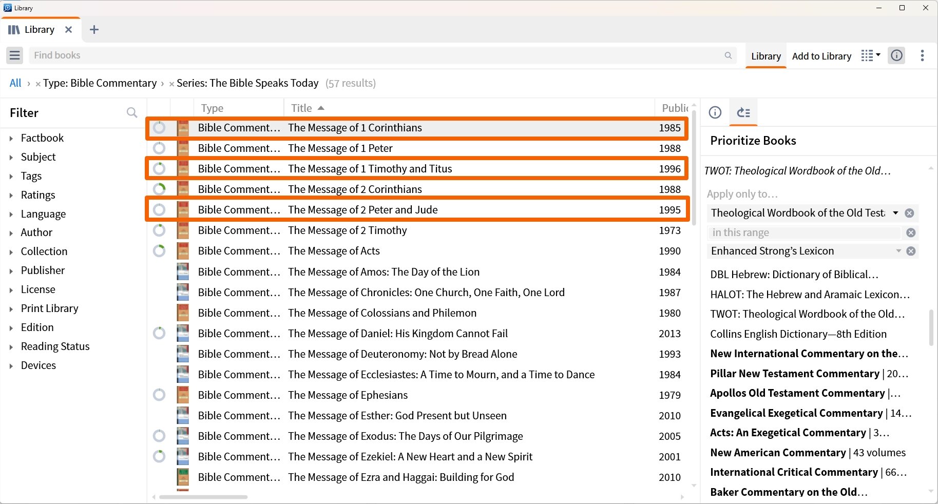The height and width of the screenshot is (504, 938).
Task: Expand the Devices filter
Action: pos(11,365)
